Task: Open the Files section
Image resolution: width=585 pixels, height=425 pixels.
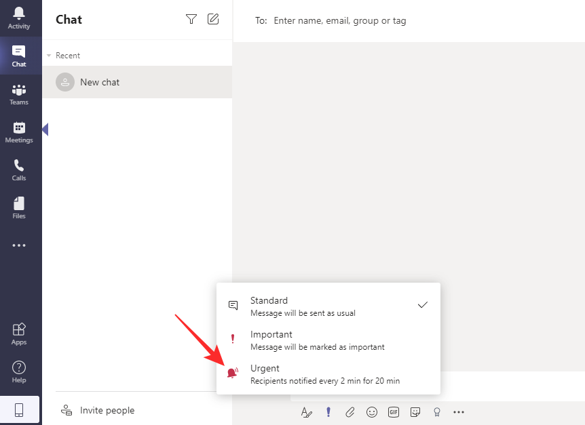Action: coord(19,207)
